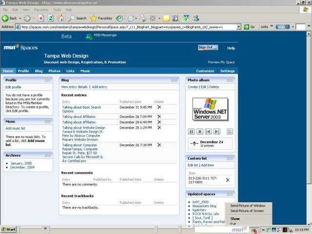Expand taskbar quick launch chevron
312x234 pixels.
tap(45, 229)
